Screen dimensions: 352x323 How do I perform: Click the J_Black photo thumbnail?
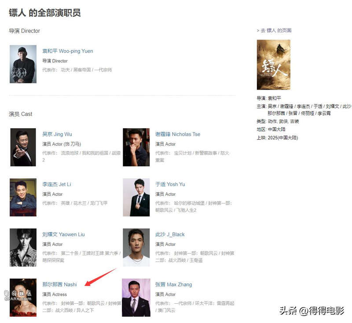pyautogui.click(x=136, y=248)
